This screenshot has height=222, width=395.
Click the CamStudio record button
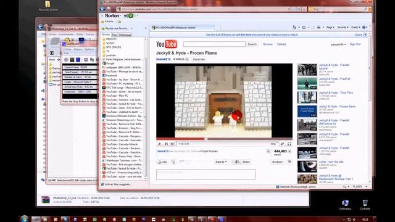pos(66,60)
